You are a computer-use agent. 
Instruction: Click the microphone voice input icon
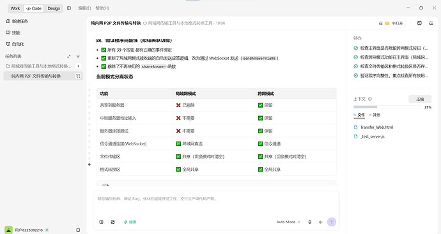309,222
